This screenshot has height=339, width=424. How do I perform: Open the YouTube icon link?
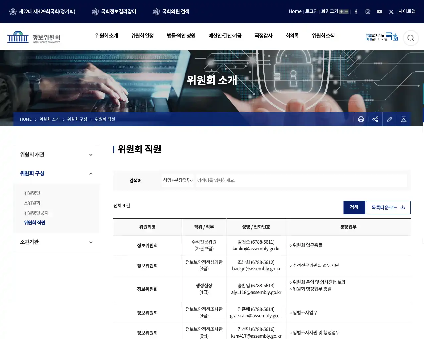click(x=379, y=12)
